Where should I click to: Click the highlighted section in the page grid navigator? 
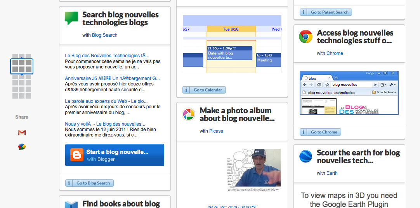[22, 66]
